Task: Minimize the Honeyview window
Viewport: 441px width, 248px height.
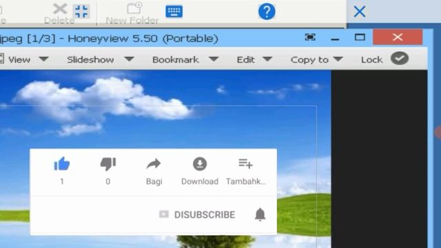Action: pos(335,39)
